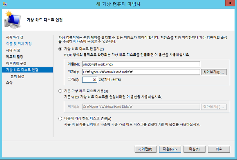This screenshot has height=160, width=237.
Task: Click the GB(최대: 64TB) size label
Action: tap(110, 80)
